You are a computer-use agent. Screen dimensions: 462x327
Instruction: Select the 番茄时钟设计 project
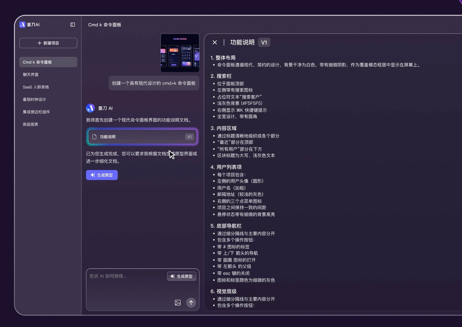[x=34, y=100]
